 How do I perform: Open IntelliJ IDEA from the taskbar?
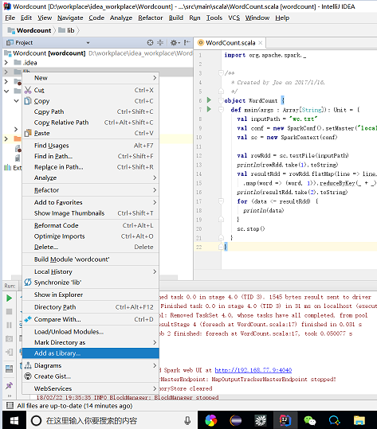pyautogui.click(x=285, y=420)
